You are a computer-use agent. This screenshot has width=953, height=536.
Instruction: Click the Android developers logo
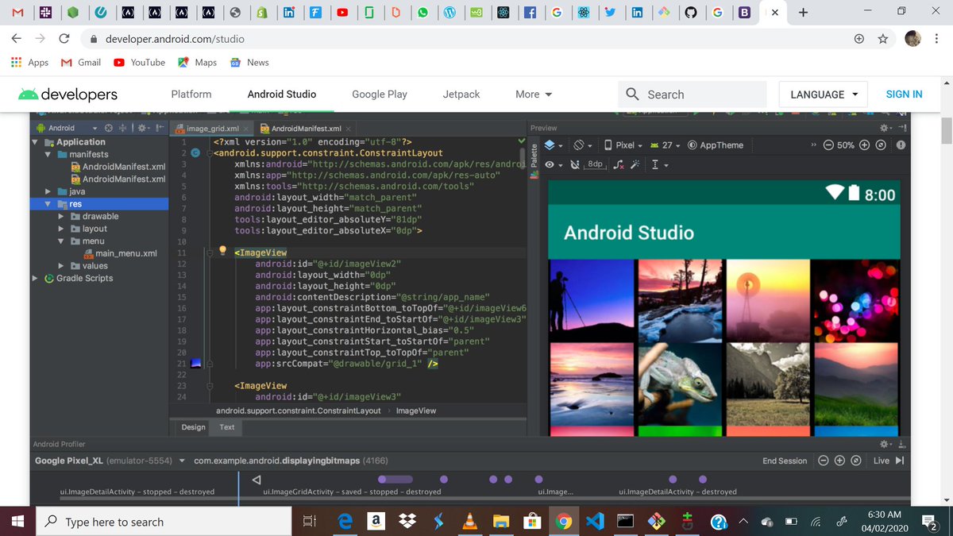(68, 94)
